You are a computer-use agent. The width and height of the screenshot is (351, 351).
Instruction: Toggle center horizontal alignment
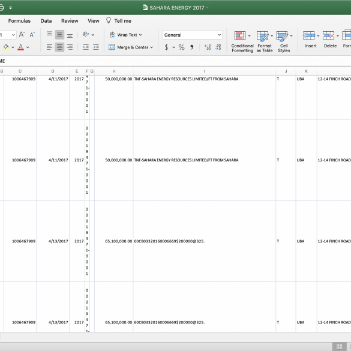[x=59, y=47]
